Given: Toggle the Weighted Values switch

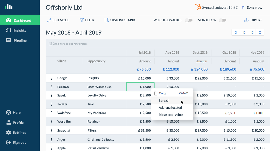Looking at the screenshot, I should [x=189, y=20].
